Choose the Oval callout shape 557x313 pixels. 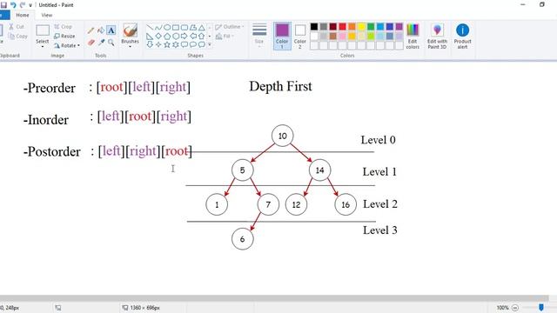[x=193, y=44]
